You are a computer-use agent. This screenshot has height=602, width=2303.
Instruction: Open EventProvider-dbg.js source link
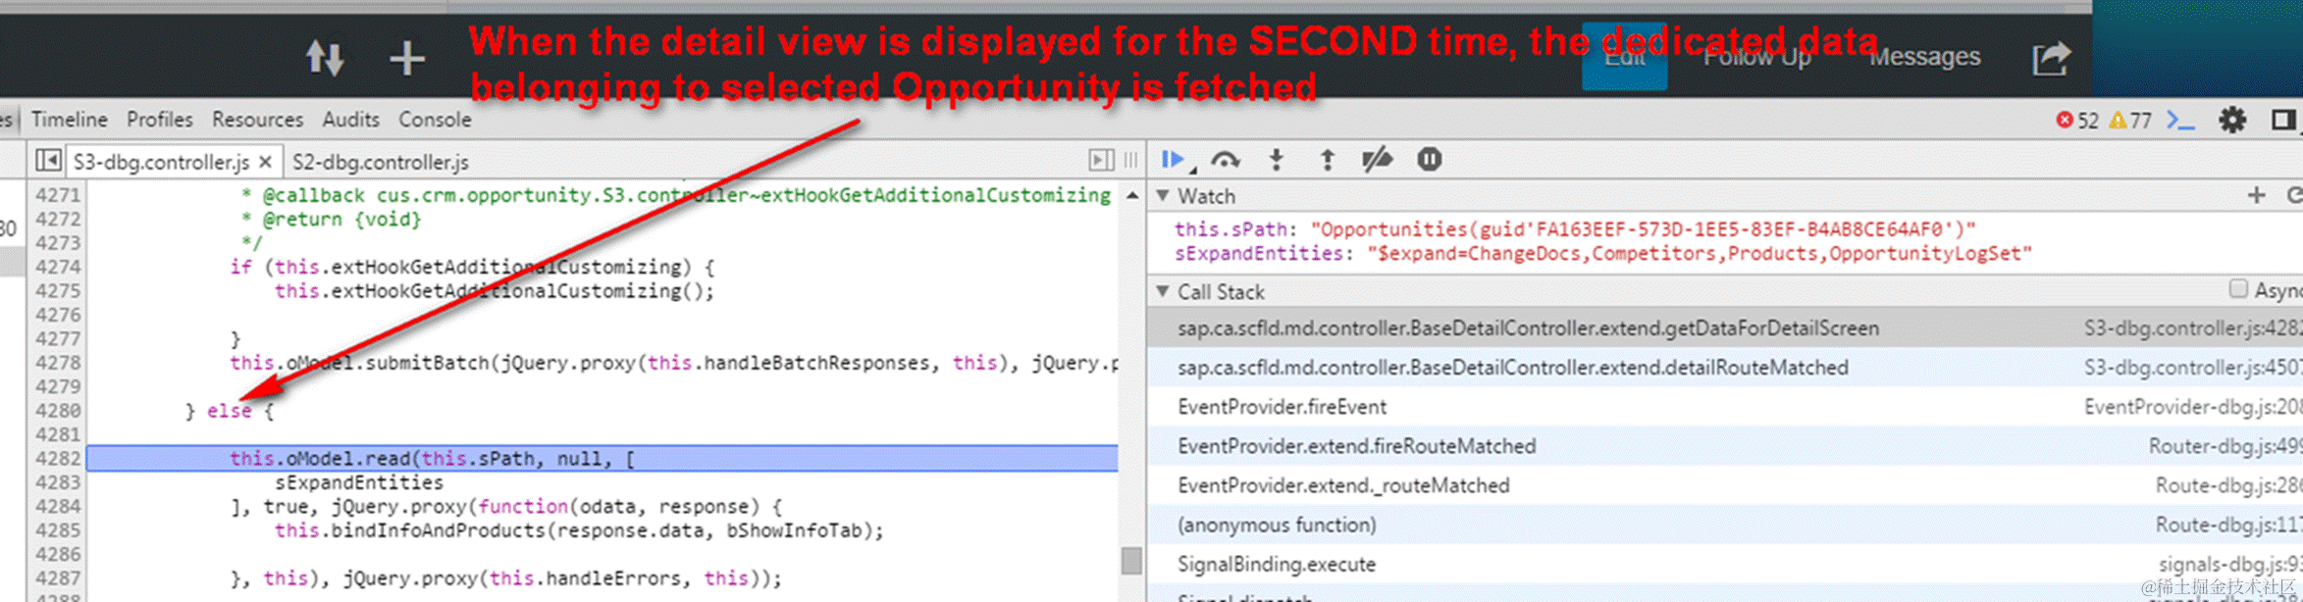tap(2193, 407)
